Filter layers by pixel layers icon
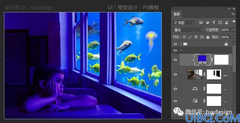 click(x=201, y=22)
